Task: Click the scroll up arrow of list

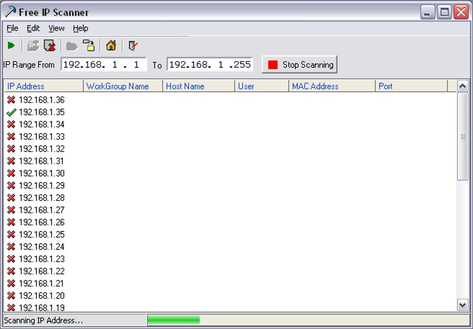Action: click(462, 87)
